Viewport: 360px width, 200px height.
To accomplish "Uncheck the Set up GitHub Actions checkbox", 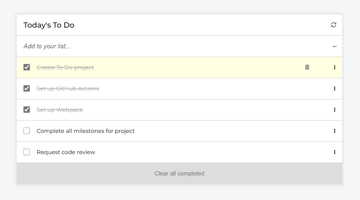I will click(27, 89).
